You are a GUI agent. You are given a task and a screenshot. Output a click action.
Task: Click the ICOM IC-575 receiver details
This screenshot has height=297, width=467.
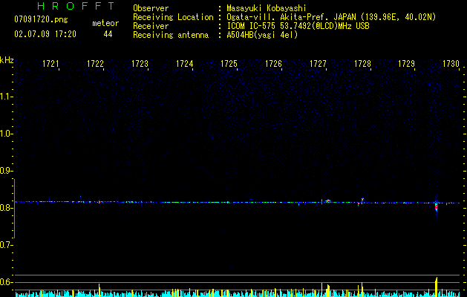pos(298,26)
